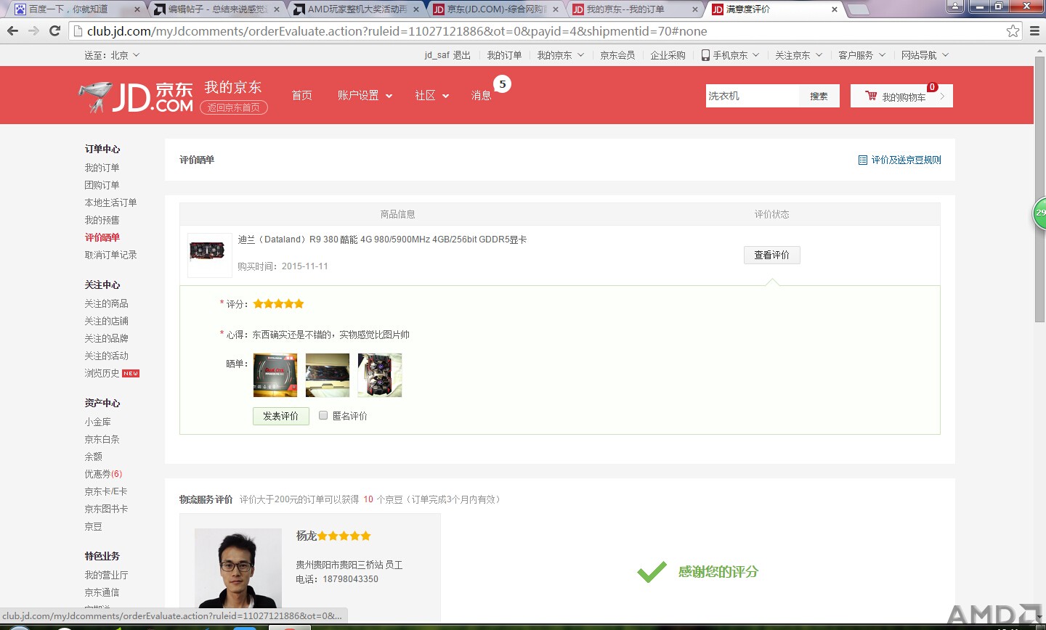The image size is (1046, 630).
Task: Toggle the 匿名评价 checkbox
Action: point(323,415)
